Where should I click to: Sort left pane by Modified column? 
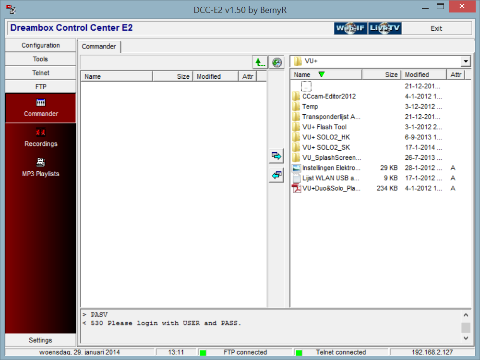tap(216, 76)
